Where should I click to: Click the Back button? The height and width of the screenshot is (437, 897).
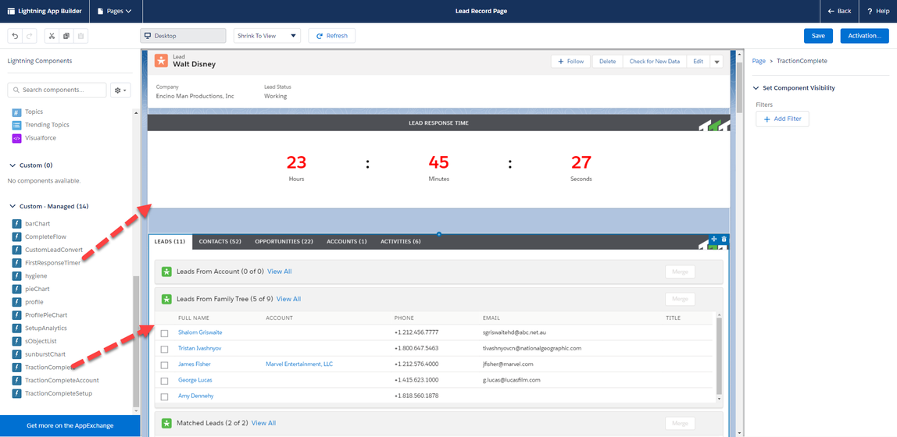pyautogui.click(x=839, y=12)
